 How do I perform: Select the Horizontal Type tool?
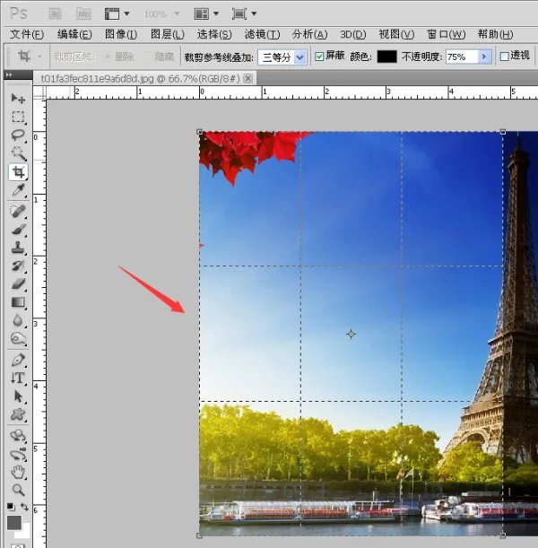click(17, 378)
